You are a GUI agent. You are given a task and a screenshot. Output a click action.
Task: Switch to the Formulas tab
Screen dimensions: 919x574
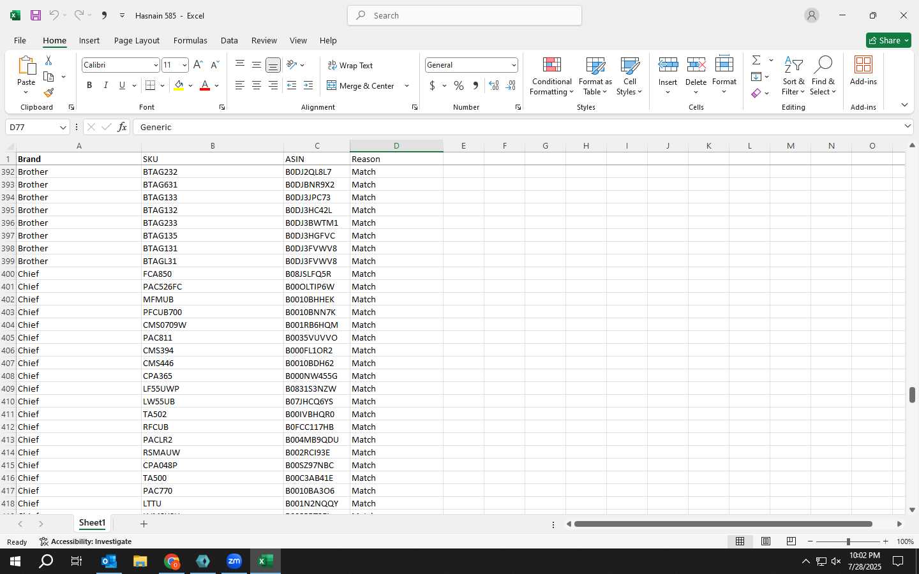(x=190, y=40)
